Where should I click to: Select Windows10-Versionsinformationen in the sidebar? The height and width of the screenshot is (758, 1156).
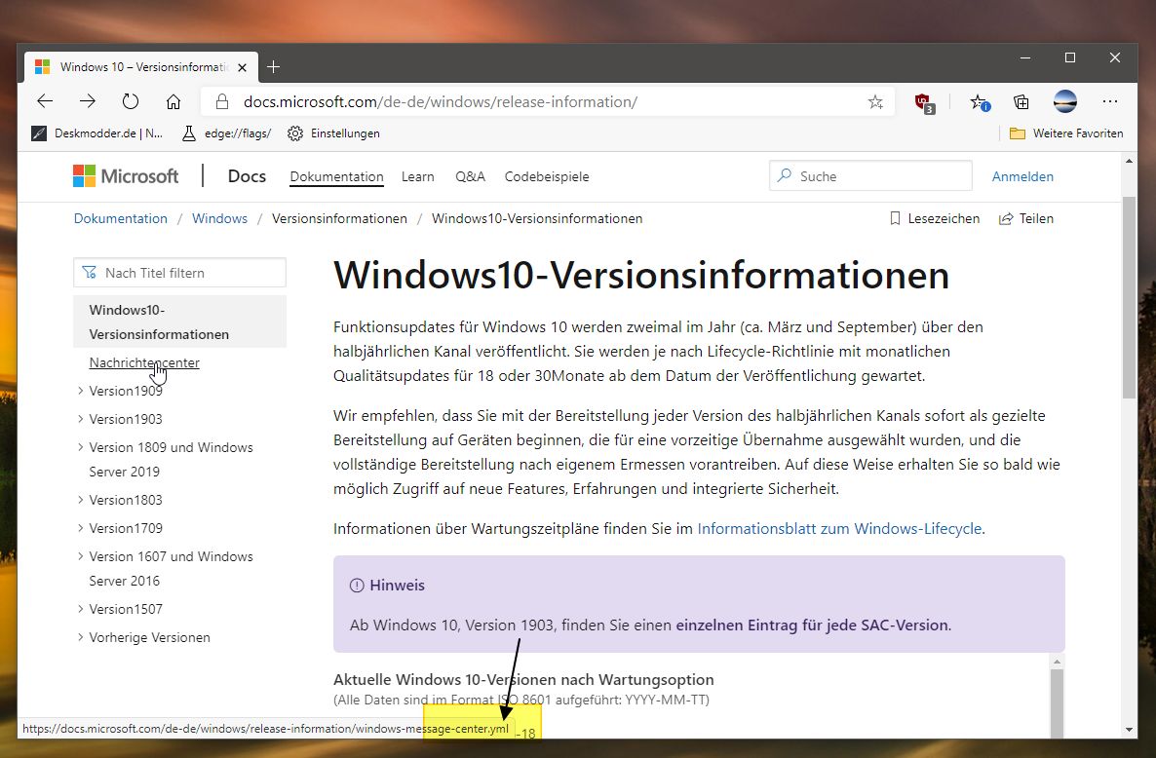click(180, 322)
